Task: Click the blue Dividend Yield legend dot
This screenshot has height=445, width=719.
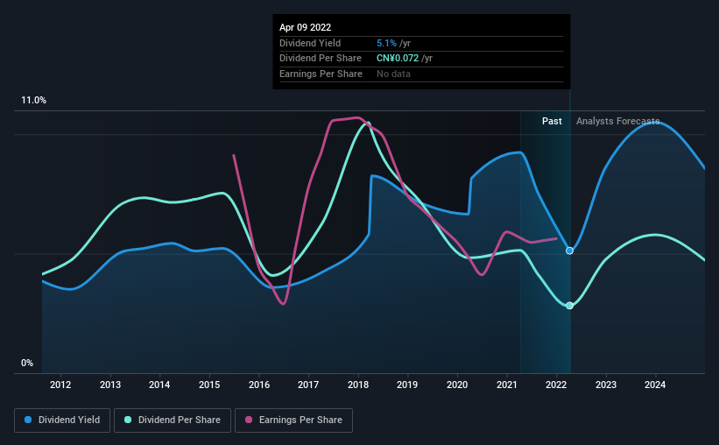Action: [x=28, y=420]
